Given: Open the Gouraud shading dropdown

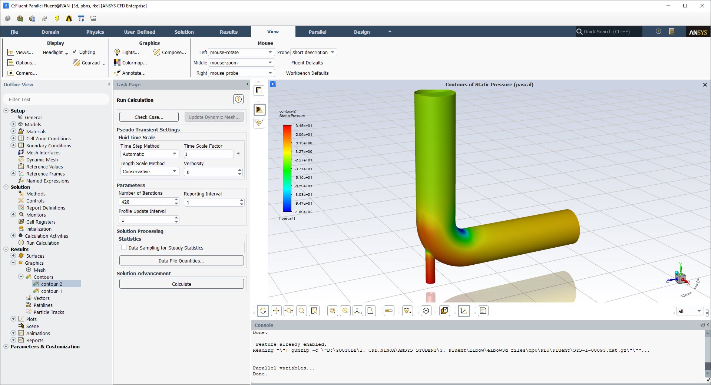Looking at the screenshot, I should [89, 63].
